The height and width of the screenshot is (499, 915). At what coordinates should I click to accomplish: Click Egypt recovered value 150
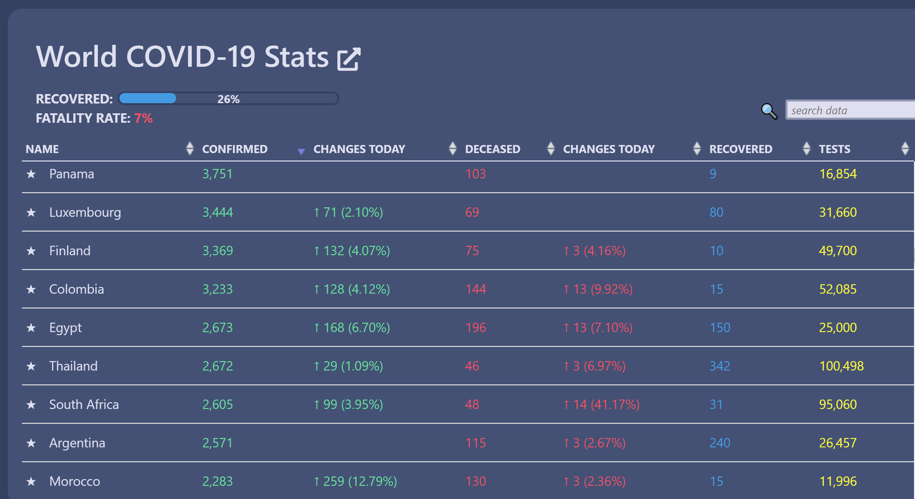(720, 327)
